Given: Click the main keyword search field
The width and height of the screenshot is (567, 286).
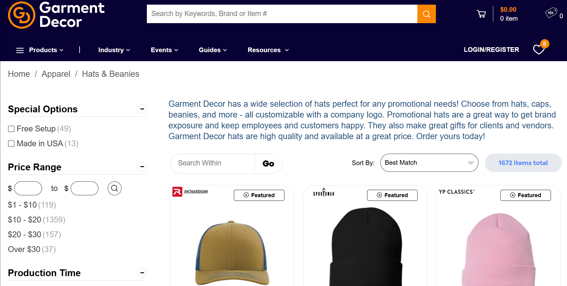Looking at the screenshot, I should coord(282,14).
